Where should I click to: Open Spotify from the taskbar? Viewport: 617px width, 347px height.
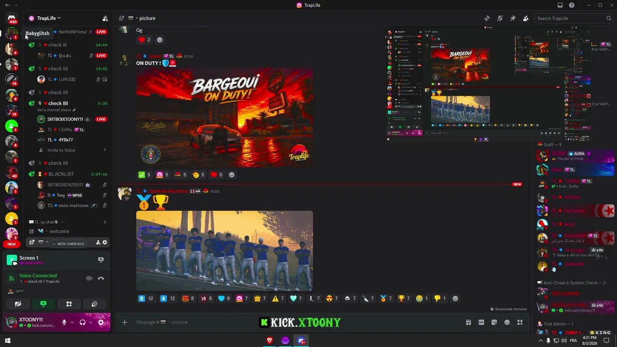click(x=285, y=341)
